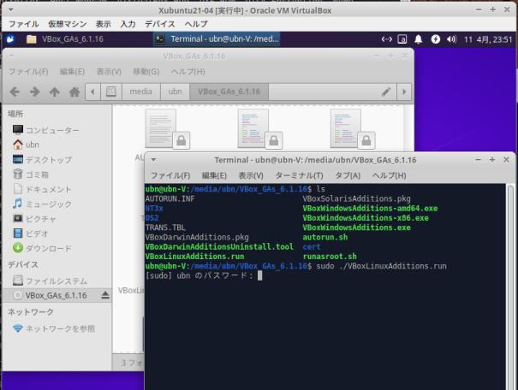Click the edit location pencil icon
Screen dimensions: 518x390
386,92
